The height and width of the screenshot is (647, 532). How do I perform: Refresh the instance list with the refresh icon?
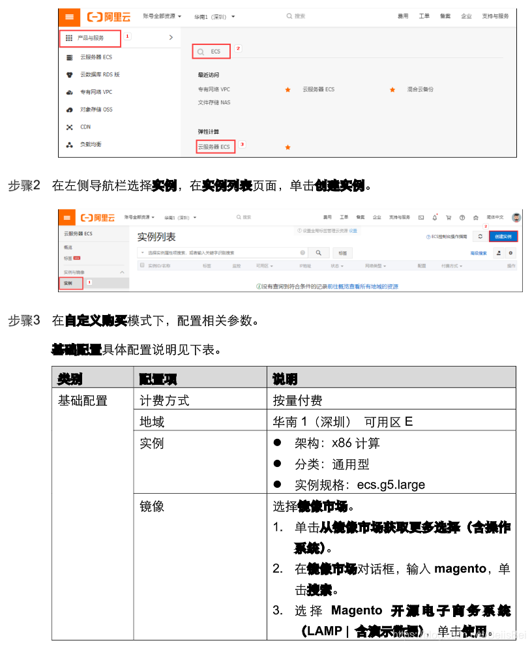(x=480, y=236)
